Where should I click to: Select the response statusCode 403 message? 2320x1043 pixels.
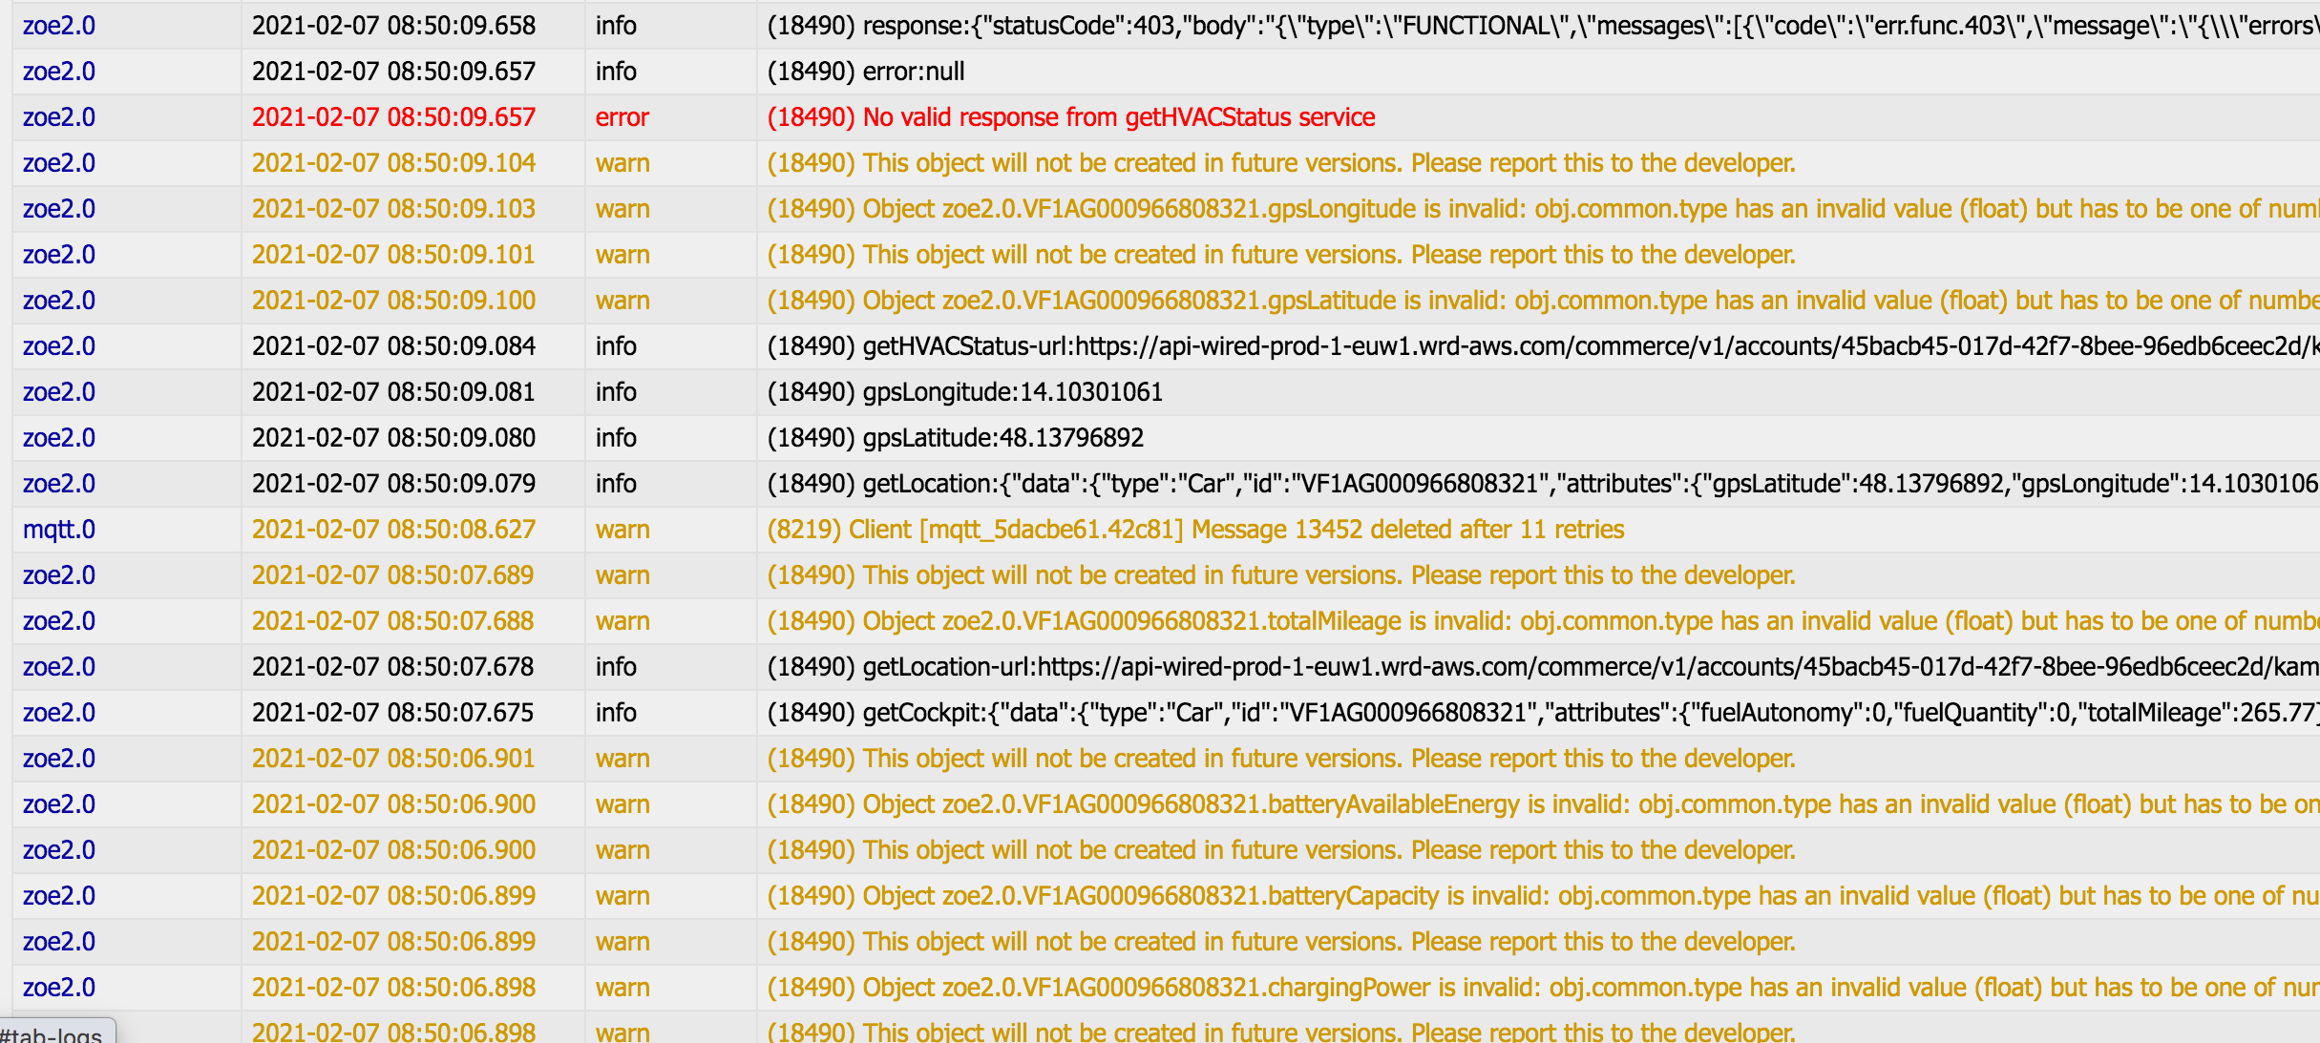tap(1543, 26)
